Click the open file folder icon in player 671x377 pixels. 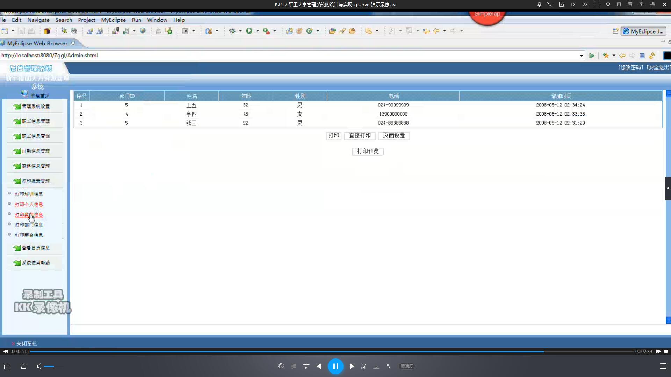click(x=23, y=366)
